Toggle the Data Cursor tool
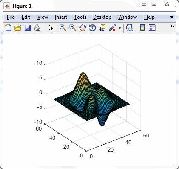 point(102,28)
